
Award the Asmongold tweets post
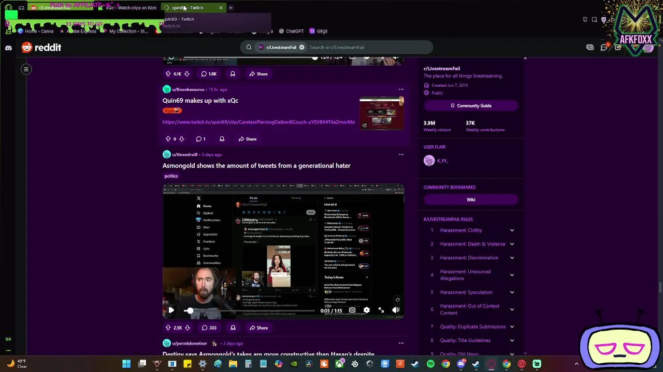click(233, 328)
